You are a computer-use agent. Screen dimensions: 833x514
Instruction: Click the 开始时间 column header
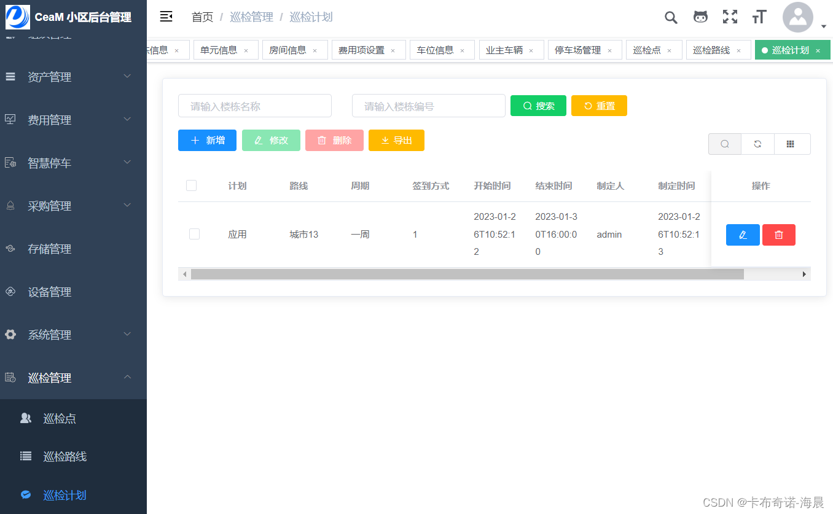point(492,185)
